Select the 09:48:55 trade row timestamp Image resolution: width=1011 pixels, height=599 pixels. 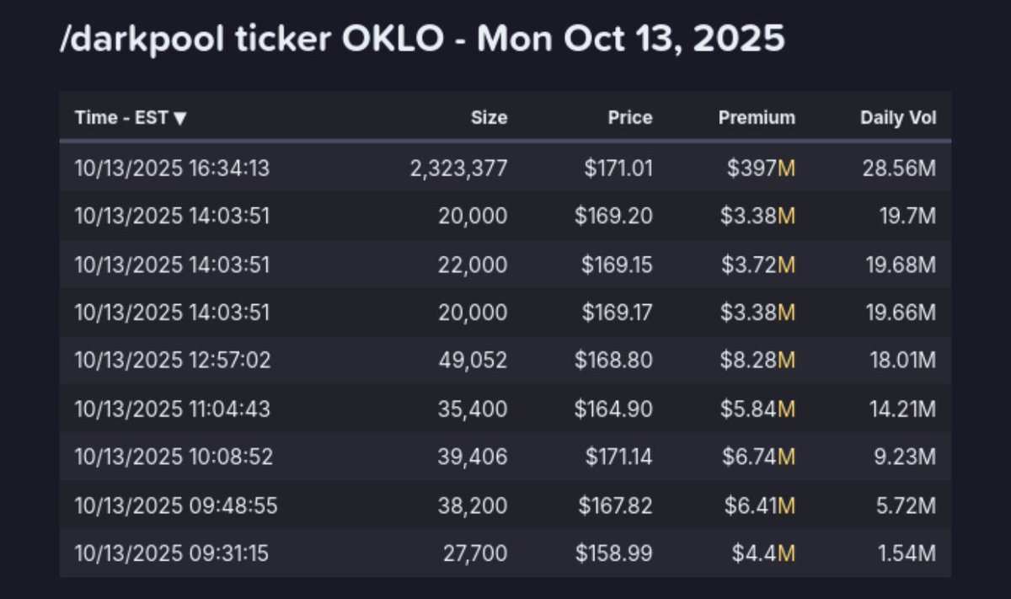(x=175, y=505)
